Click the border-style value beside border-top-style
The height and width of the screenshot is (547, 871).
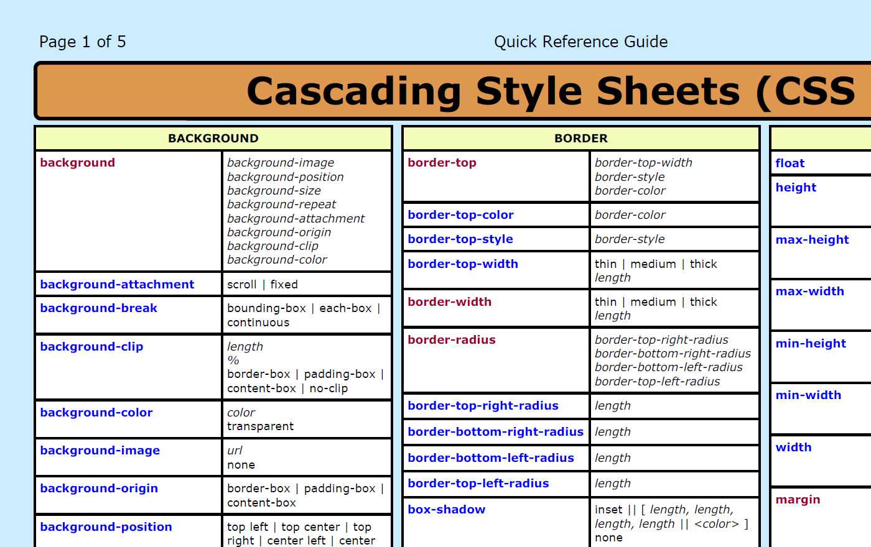[630, 239]
